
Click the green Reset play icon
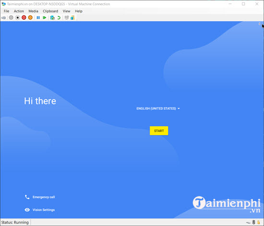45,18
